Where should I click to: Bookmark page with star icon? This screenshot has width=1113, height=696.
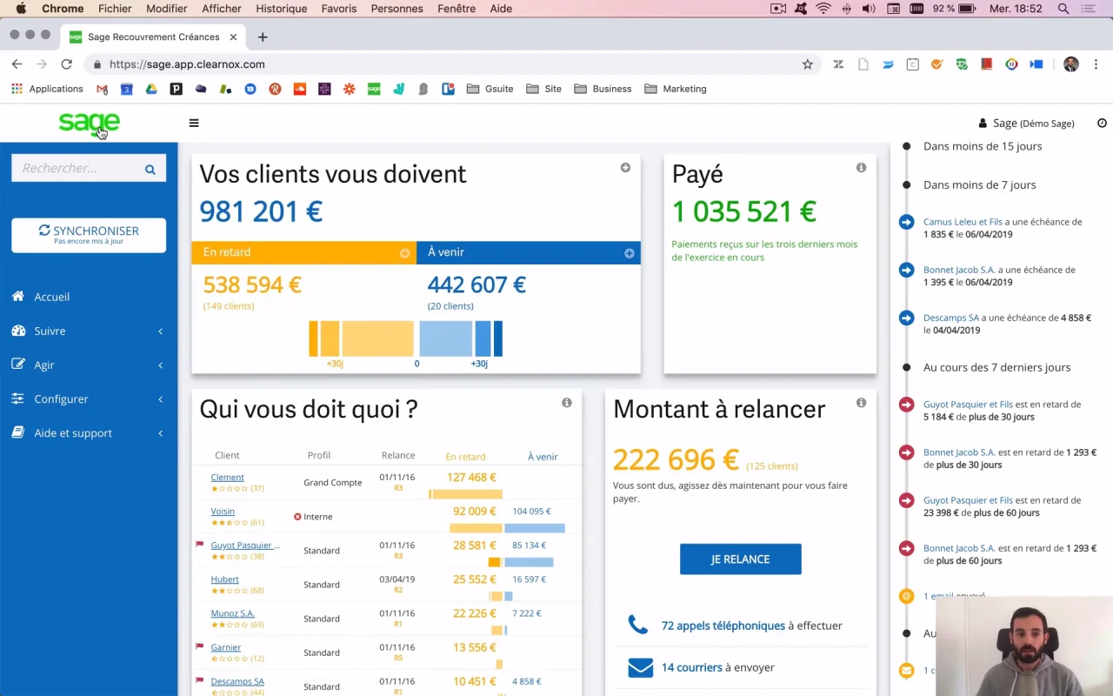[807, 64]
